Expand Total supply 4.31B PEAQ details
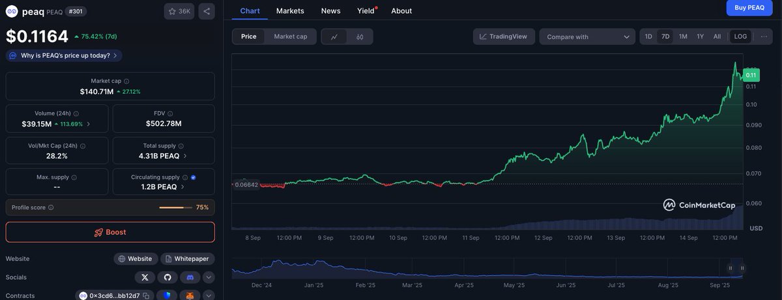This screenshot has height=300, width=782. pyautogui.click(x=185, y=156)
